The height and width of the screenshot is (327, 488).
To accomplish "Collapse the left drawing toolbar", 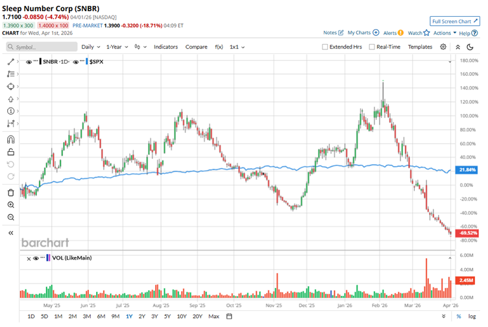I will (10, 233).
